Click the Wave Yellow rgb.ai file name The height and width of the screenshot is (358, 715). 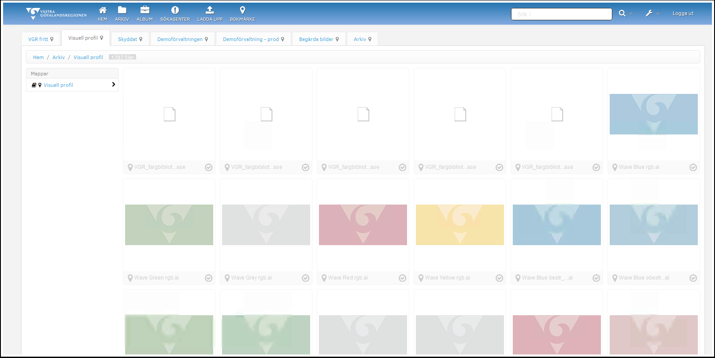pyautogui.click(x=448, y=278)
